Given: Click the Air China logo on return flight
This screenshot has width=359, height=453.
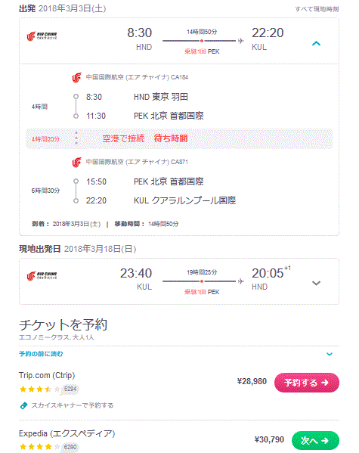Looking at the screenshot, I should [42, 276].
